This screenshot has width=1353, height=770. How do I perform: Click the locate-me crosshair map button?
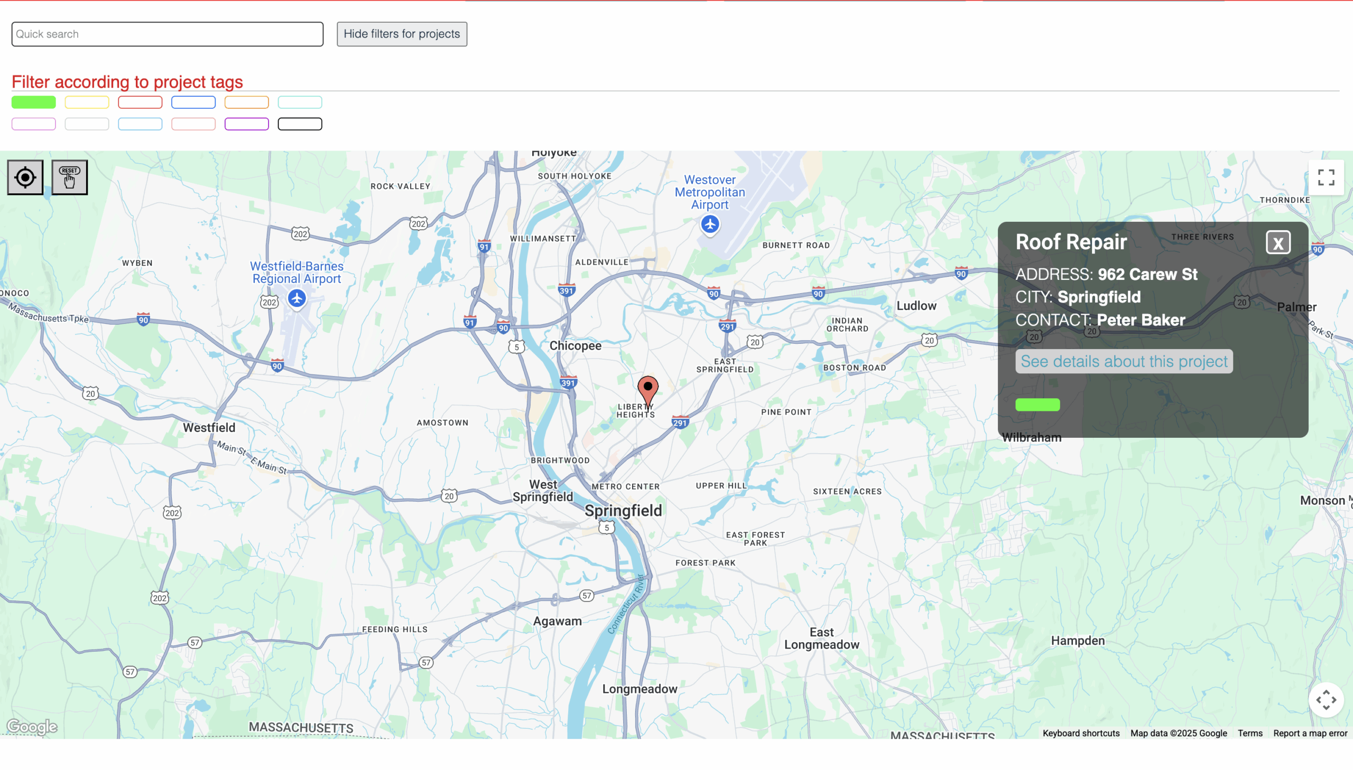tap(25, 177)
